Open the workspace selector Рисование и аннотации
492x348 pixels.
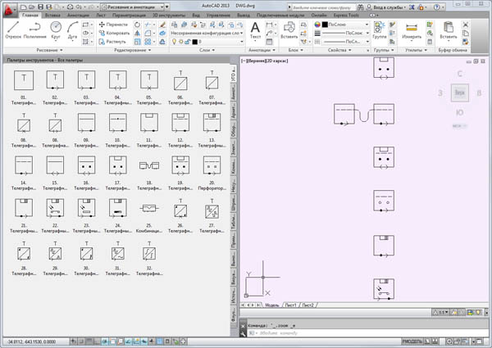point(130,6)
